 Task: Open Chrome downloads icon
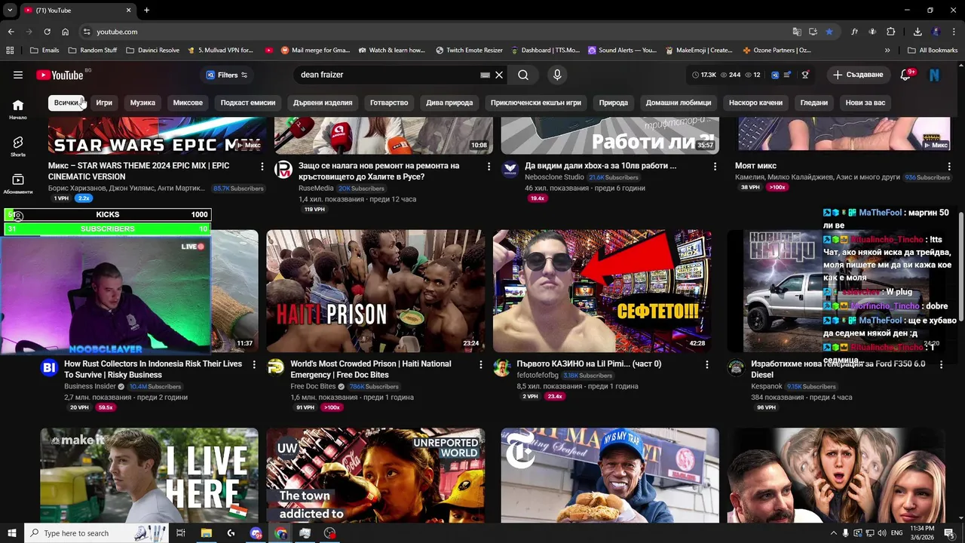pos(918,32)
